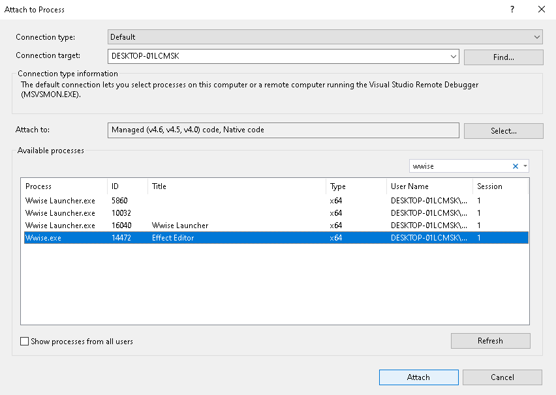
Task: Click the Attach to code types field
Action: (x=283, y=130)
